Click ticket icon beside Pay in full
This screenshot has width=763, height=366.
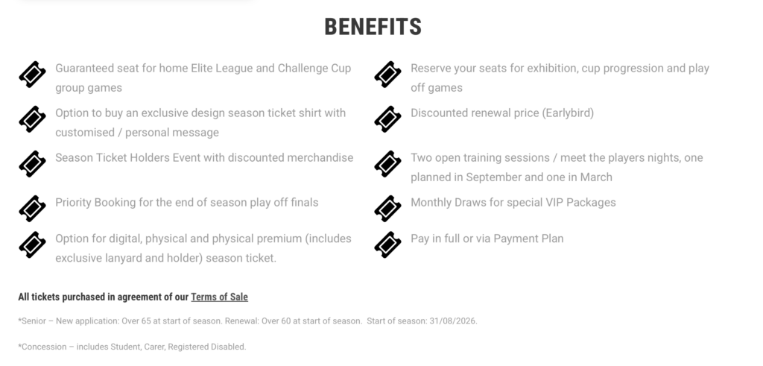(x=387, y=244)
